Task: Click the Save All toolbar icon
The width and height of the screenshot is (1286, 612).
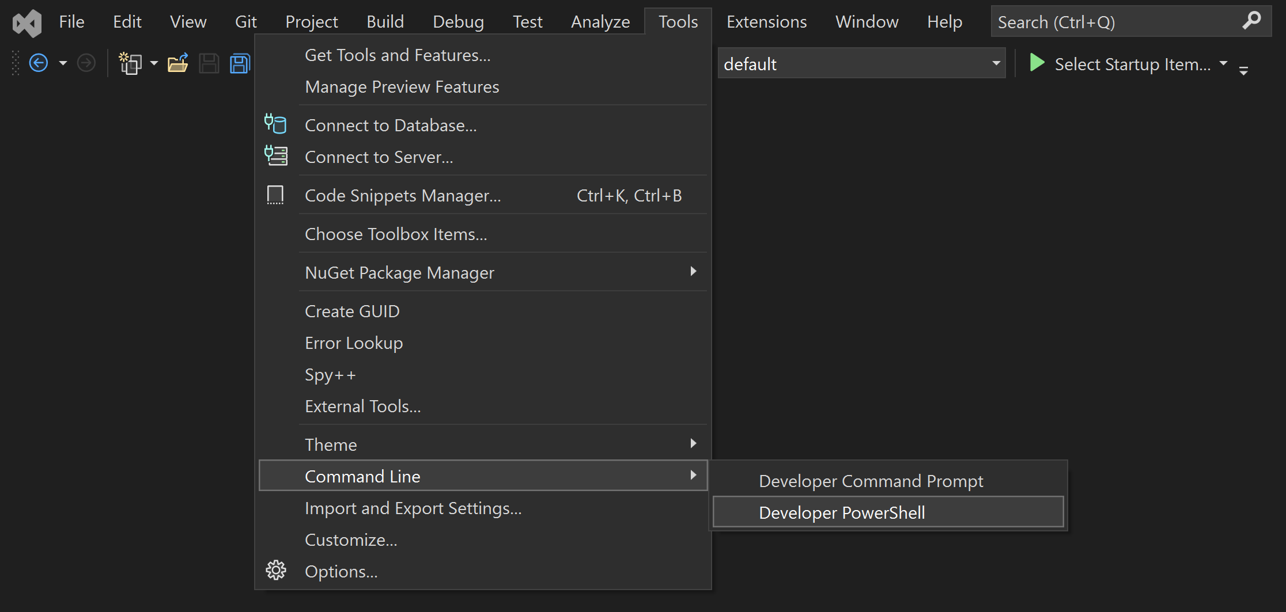Action: click(x=240, y=63)
